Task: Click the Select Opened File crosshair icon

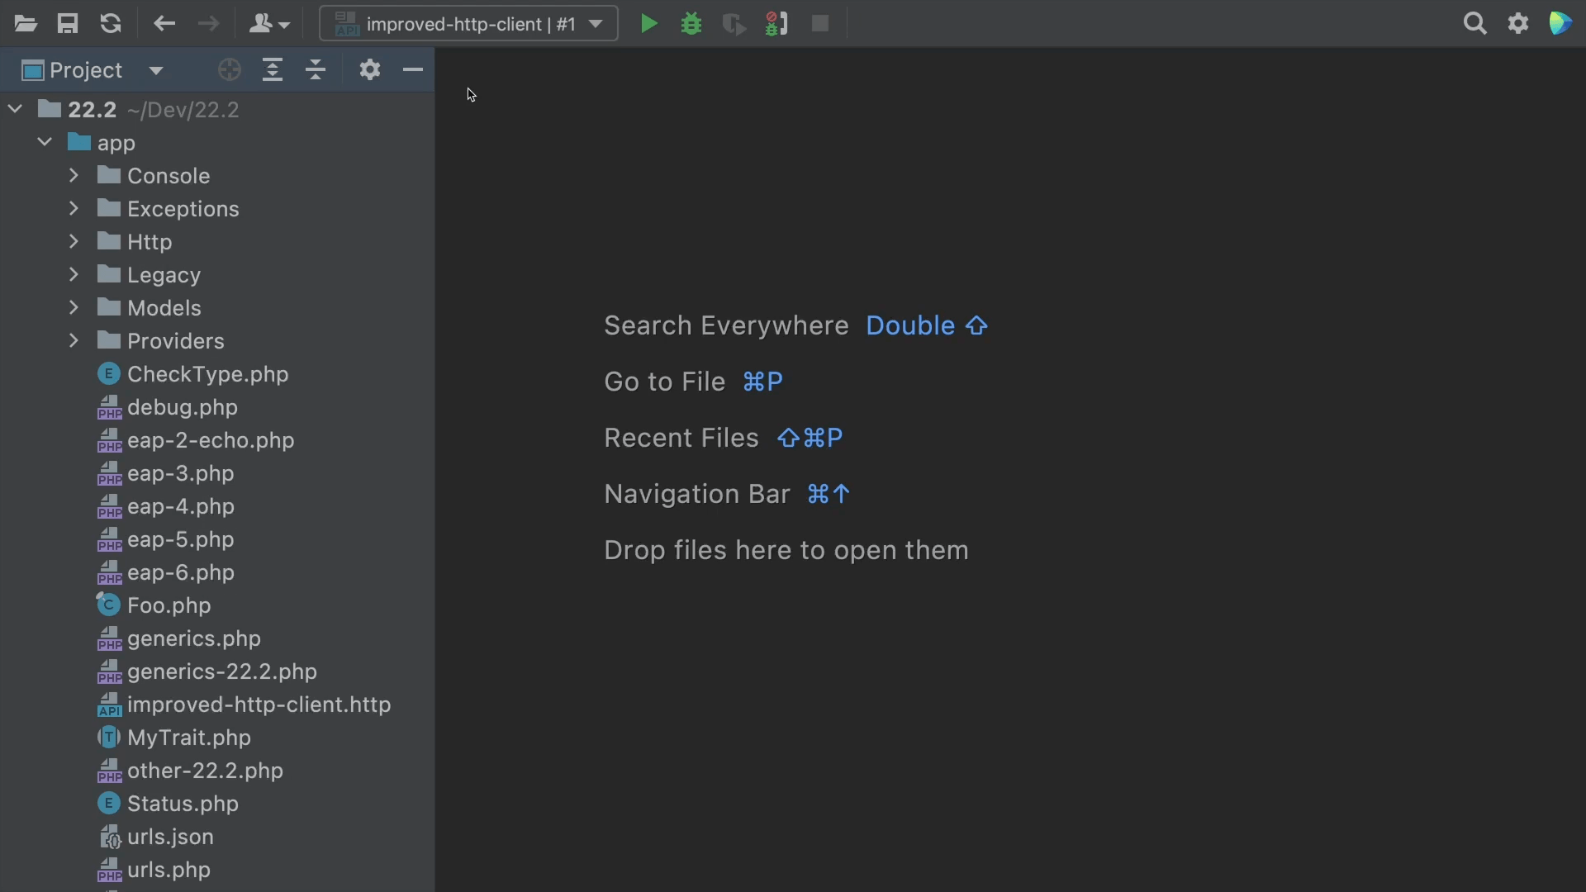Action: click(230, 70)
